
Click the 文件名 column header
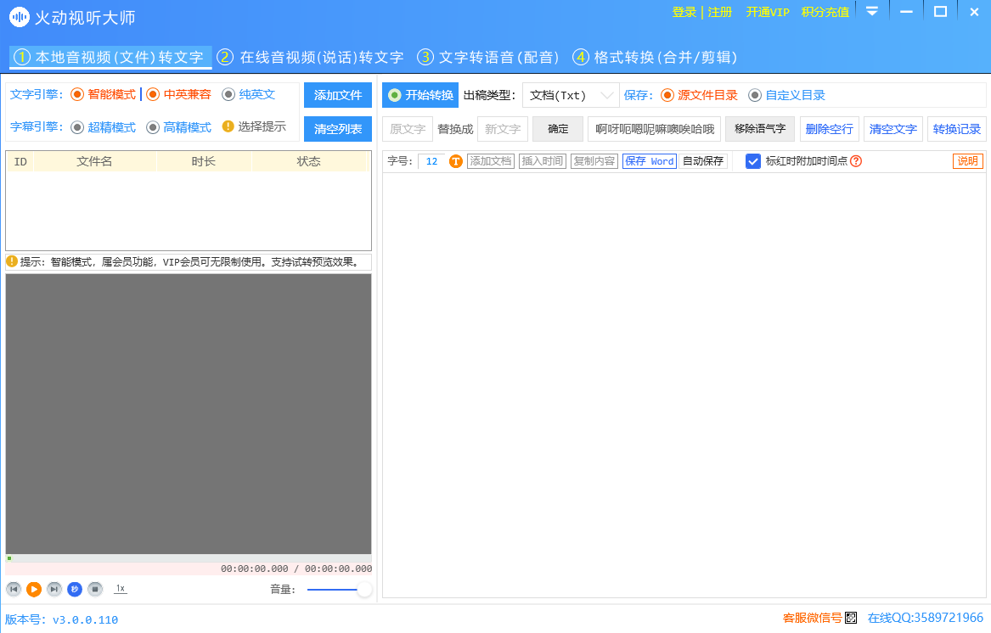(95, 162)
